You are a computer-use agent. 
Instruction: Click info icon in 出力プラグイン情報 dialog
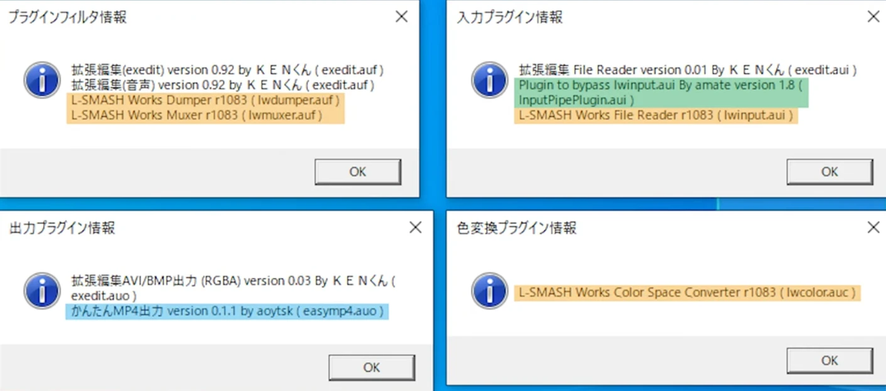click(41, 291)
